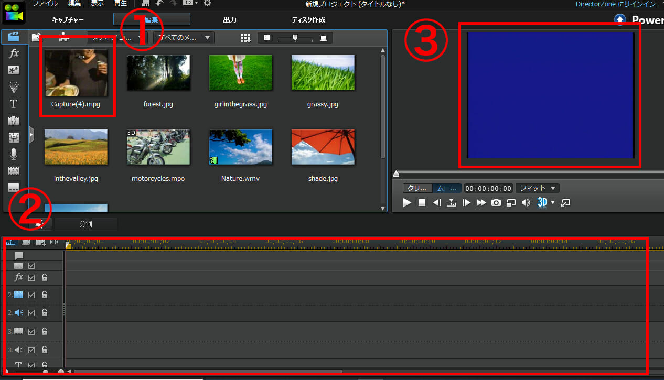
Task: Click the DirectorZone にサインイン link
Action: click(615, 4)
